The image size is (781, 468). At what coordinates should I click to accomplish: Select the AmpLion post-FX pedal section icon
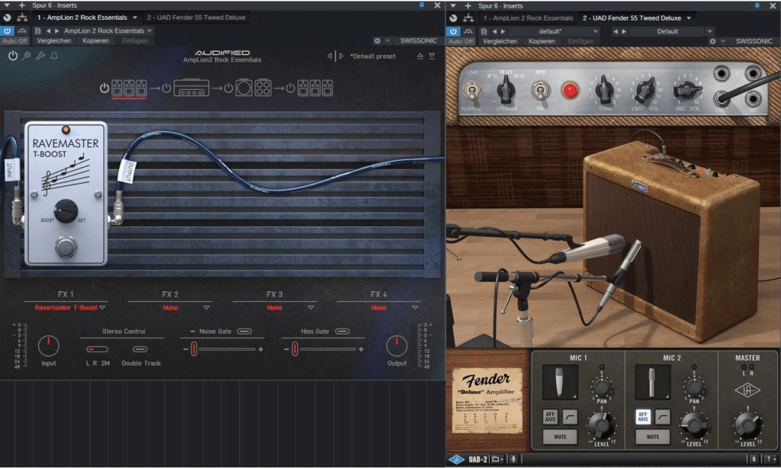(315, 88)
